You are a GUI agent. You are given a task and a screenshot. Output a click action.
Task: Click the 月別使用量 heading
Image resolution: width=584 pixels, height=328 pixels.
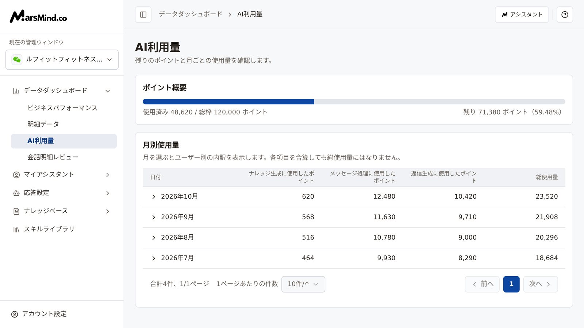point(161,145)
